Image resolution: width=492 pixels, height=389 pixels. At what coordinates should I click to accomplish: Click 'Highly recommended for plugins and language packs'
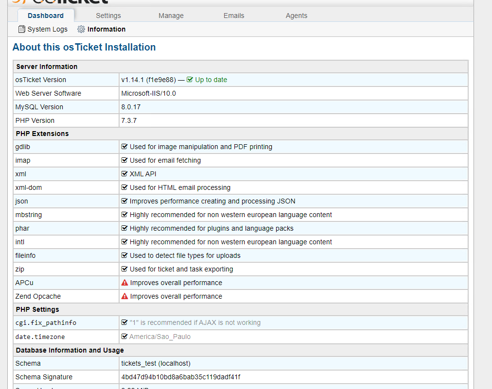[x=211, y=228]
